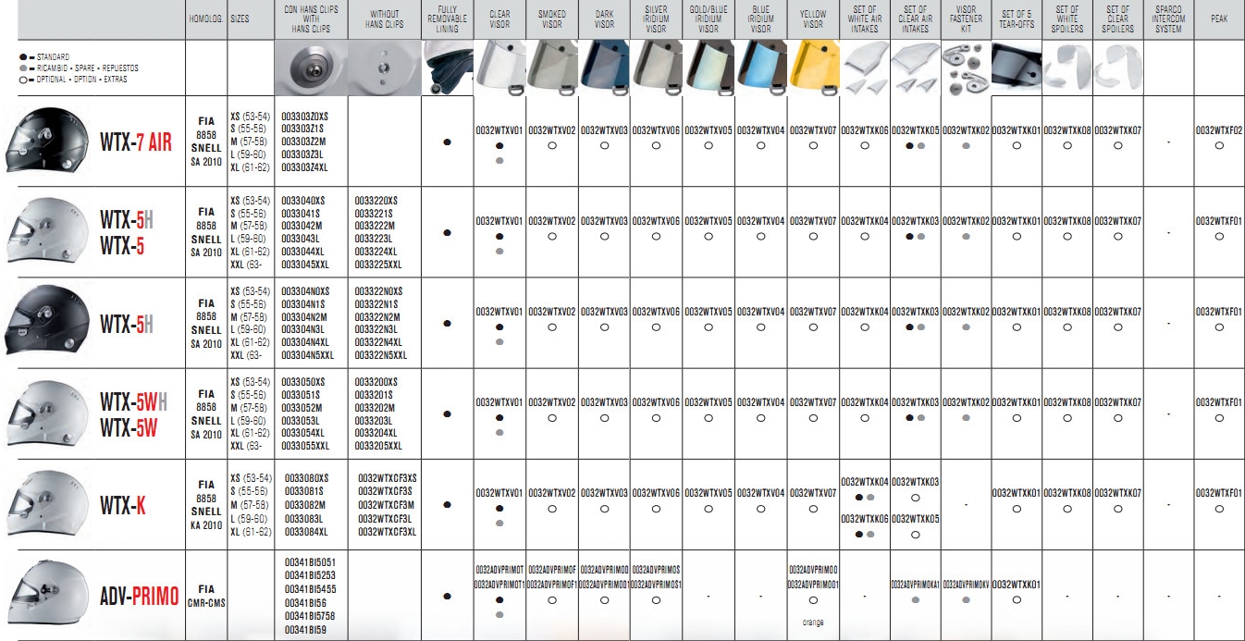
Task: Select part code 0033050XS
Action: (303, 381)
